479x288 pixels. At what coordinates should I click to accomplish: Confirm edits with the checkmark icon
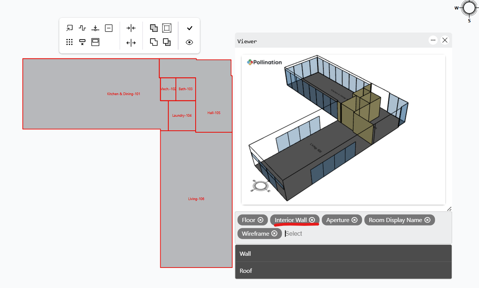point(189,28)
